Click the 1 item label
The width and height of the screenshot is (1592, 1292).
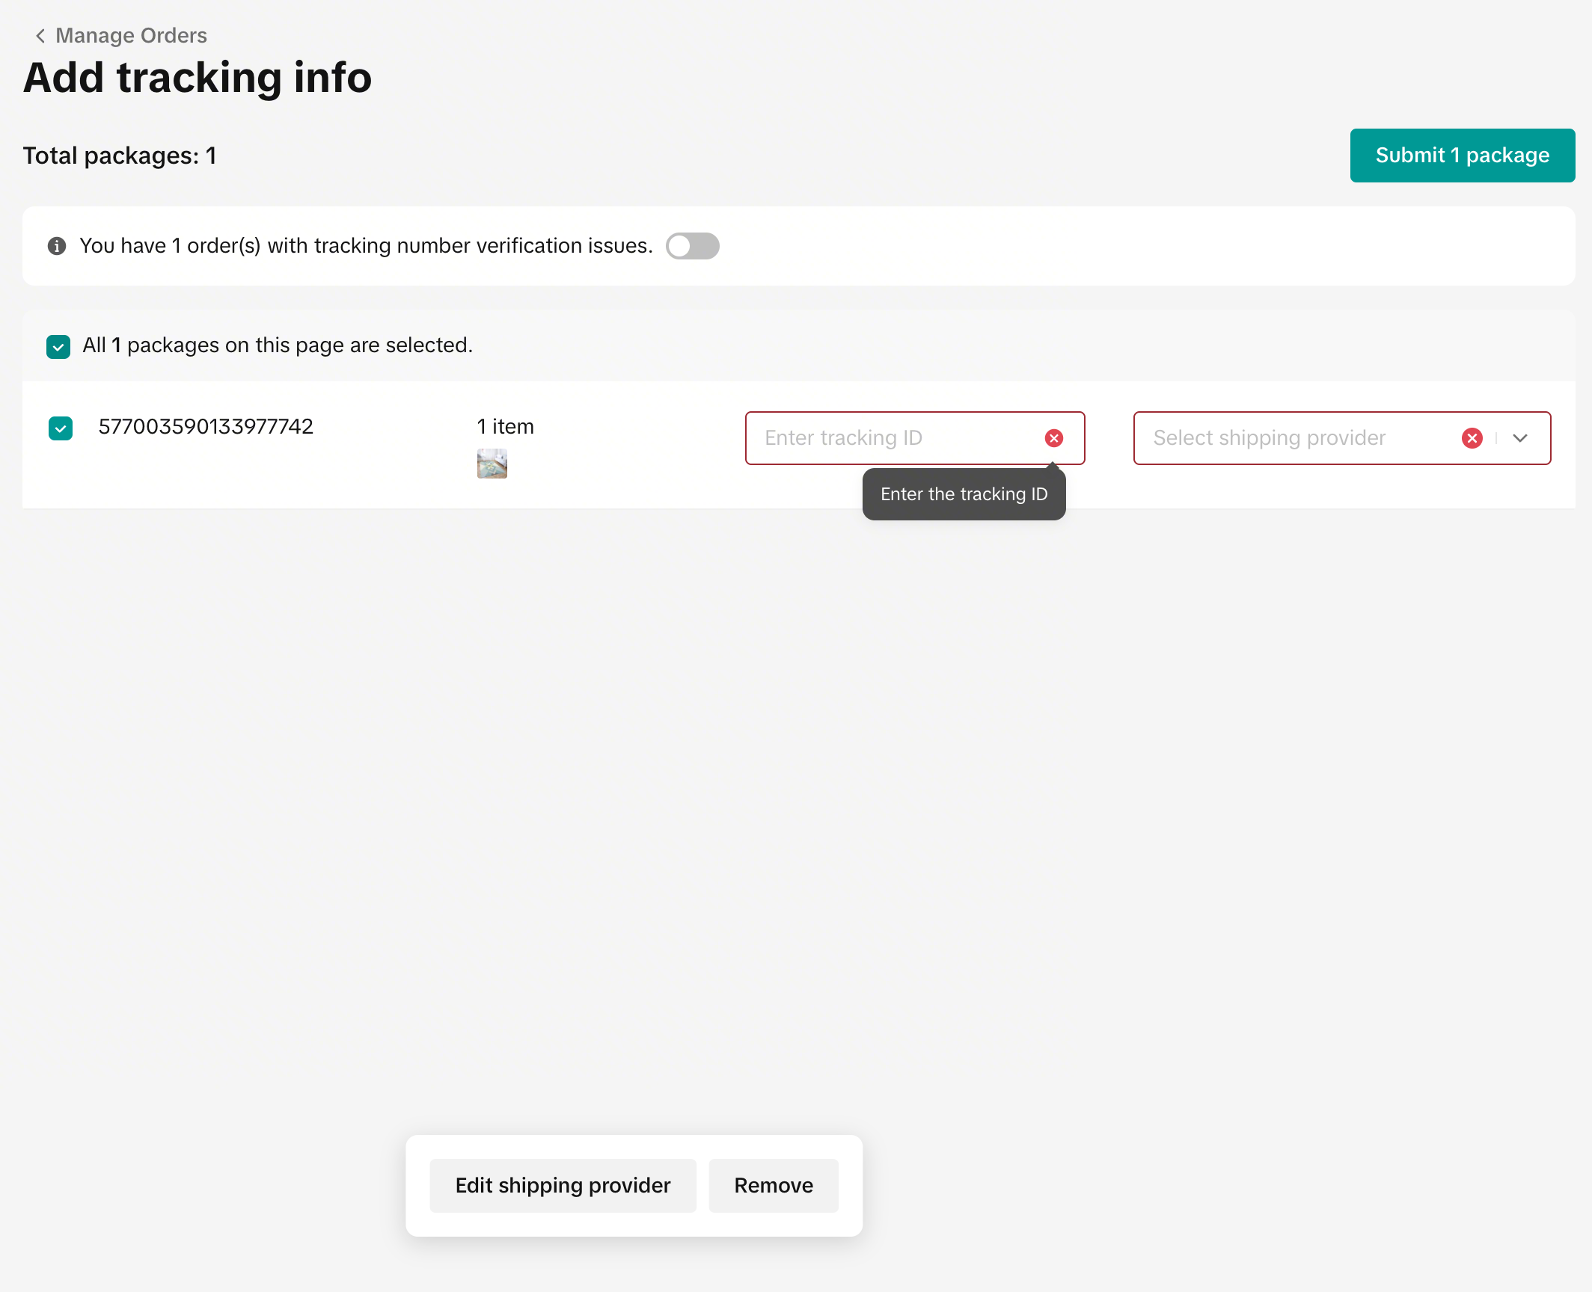click(506, 427)
